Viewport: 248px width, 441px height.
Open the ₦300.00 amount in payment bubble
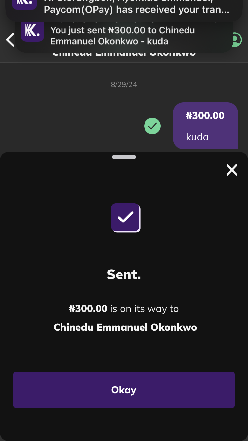205,116
